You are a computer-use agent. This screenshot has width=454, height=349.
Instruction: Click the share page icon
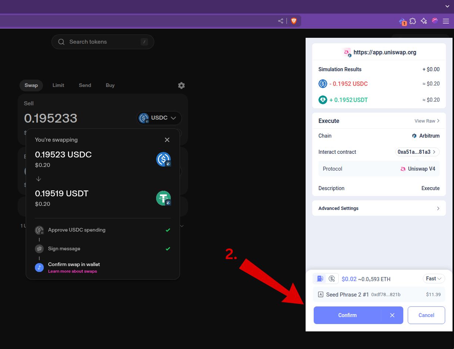(x=280, y=21)
